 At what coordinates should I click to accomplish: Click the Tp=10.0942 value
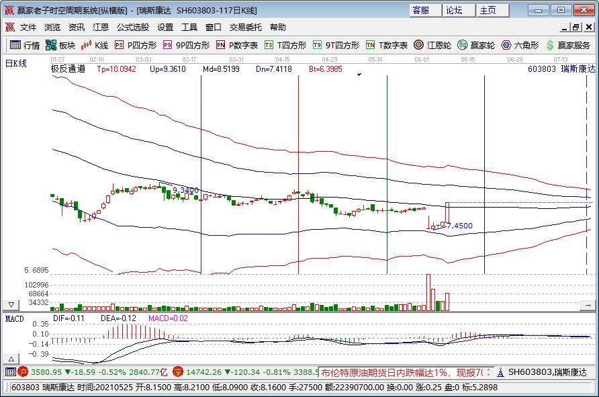[116, 69]
